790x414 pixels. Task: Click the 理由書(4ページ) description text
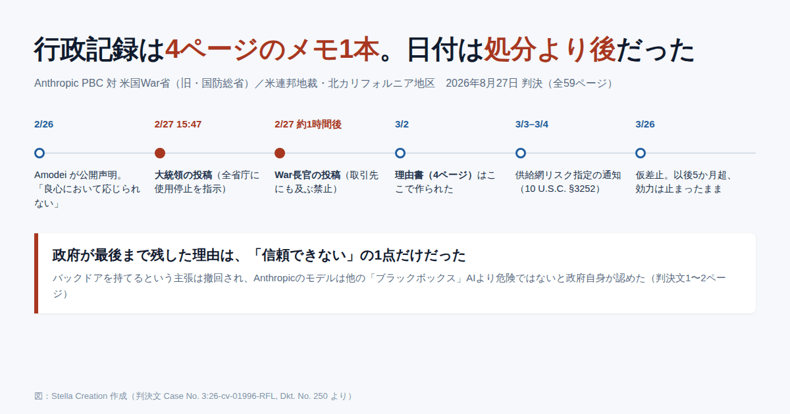pyautogui.click(x=446, y=182)
